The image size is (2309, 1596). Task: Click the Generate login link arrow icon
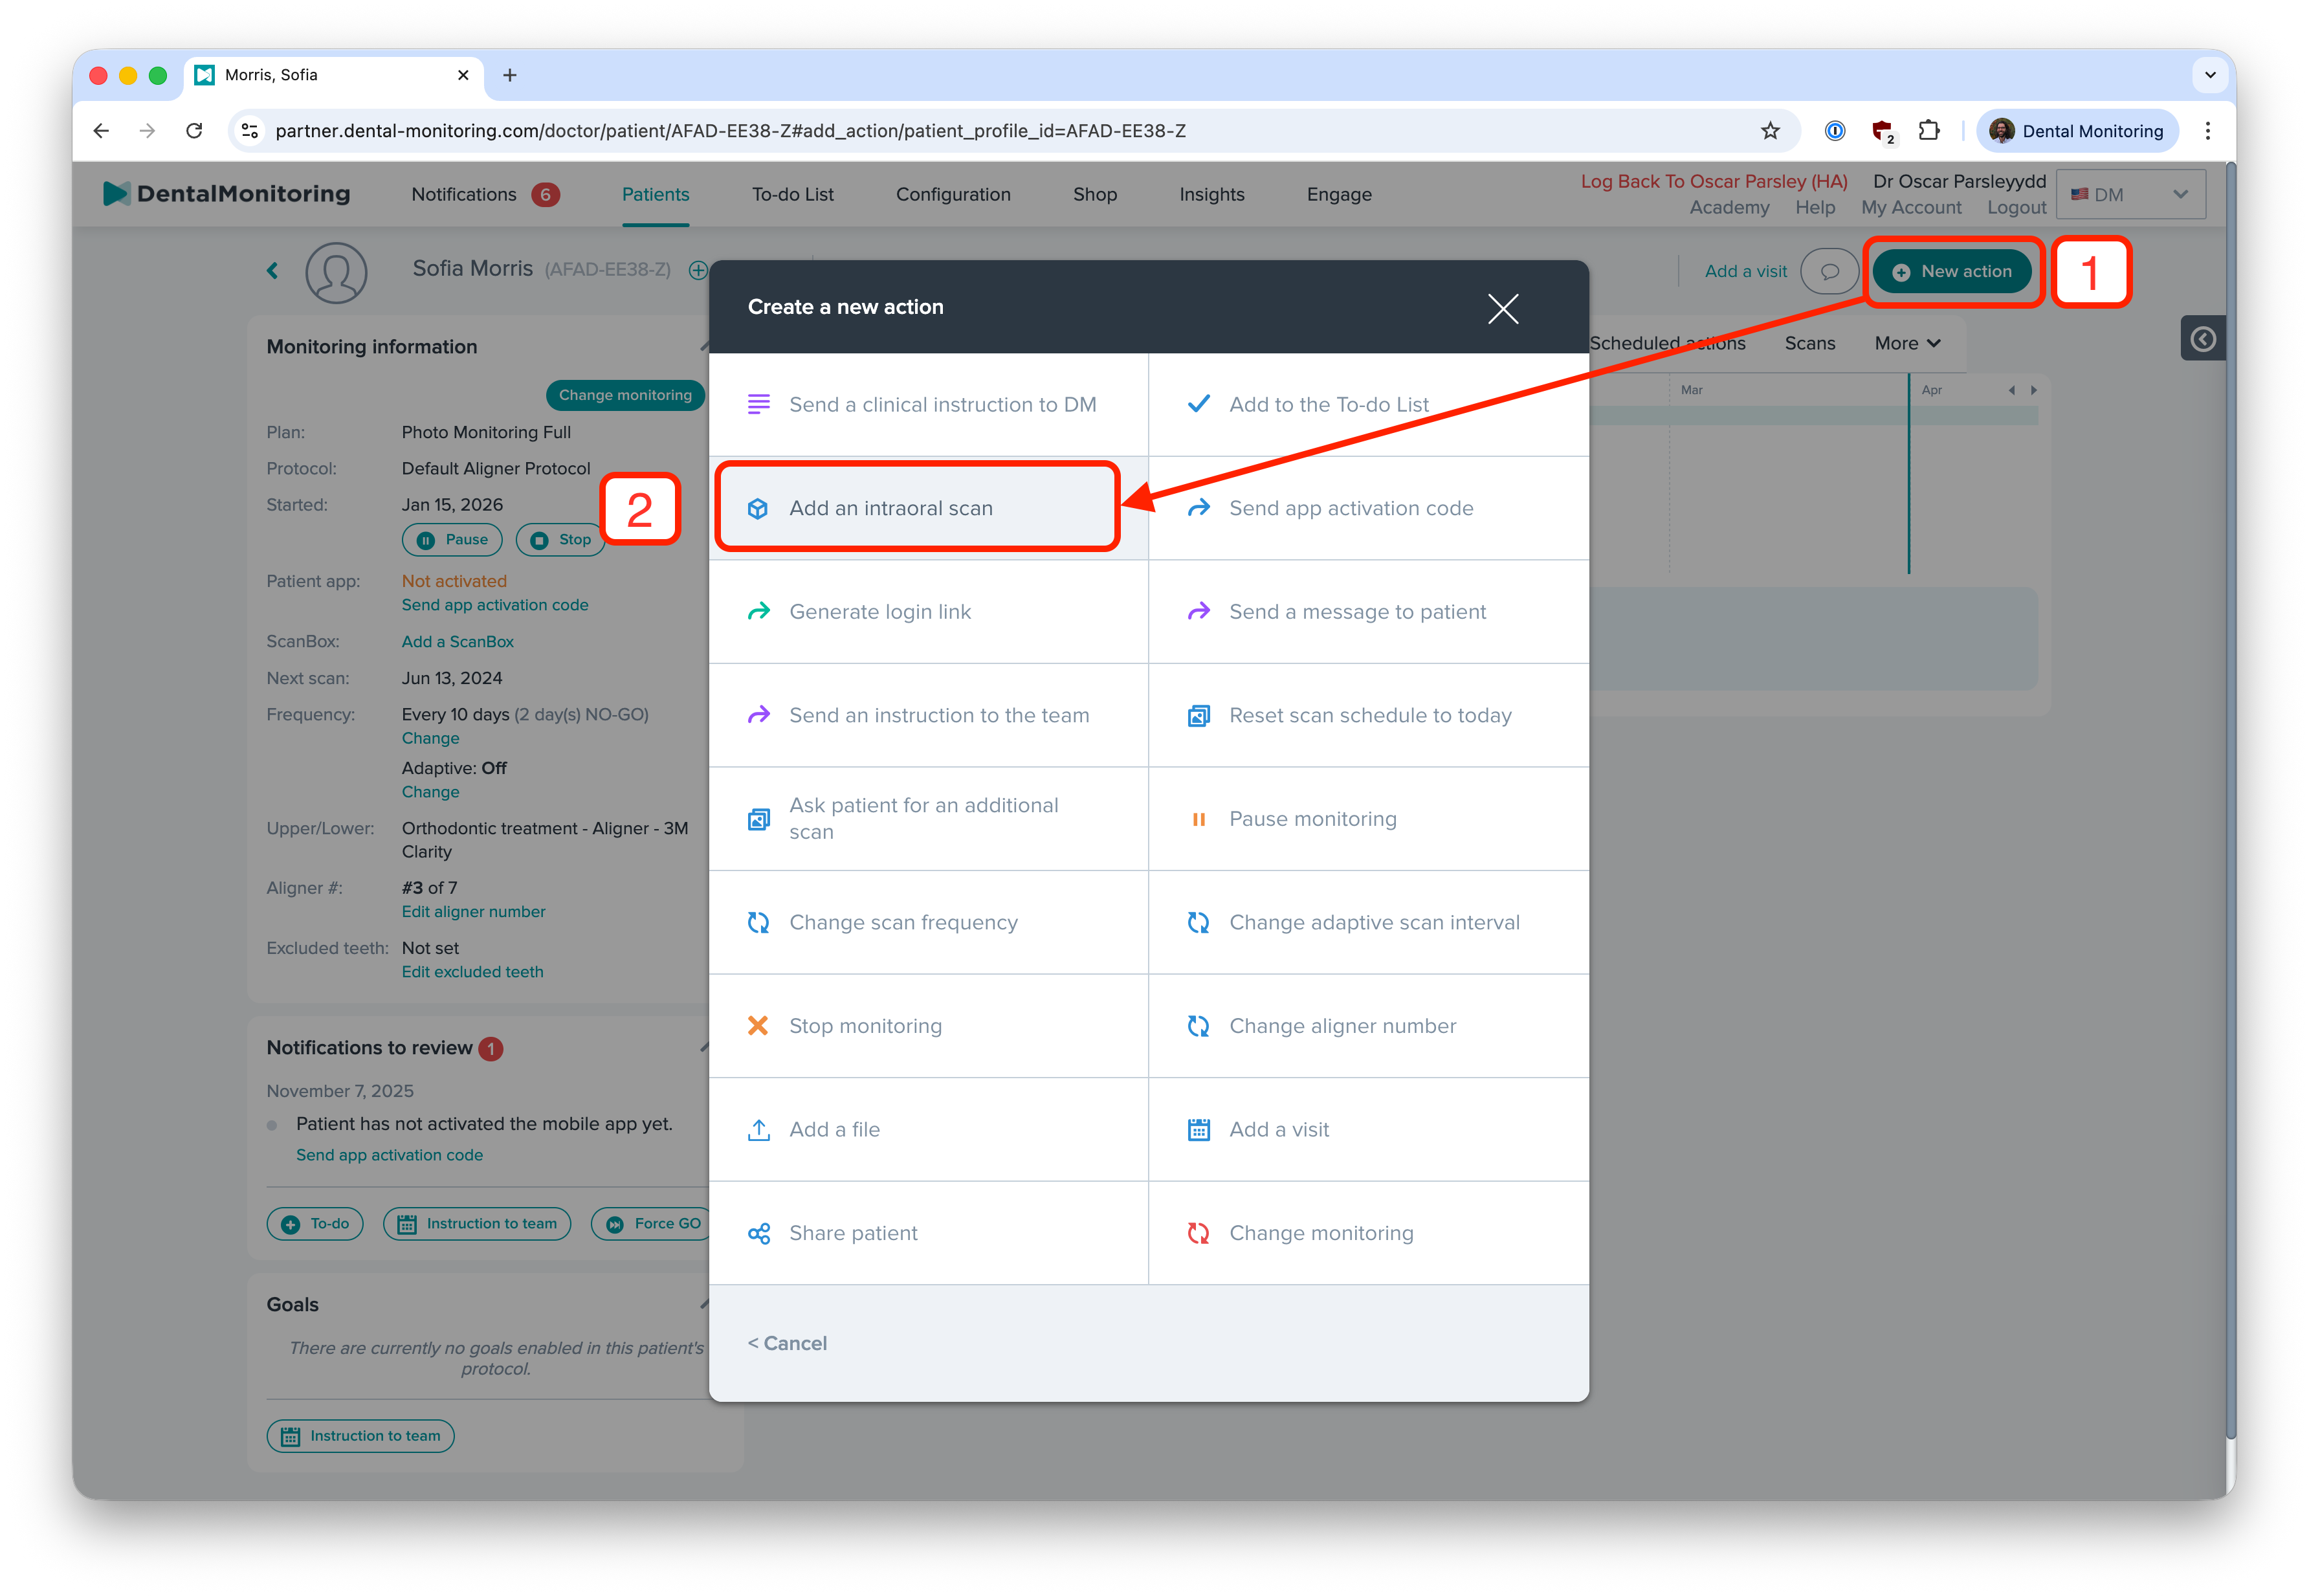759,611
